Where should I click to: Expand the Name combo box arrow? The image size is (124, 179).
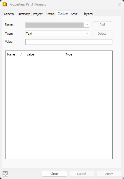point(87,24)
